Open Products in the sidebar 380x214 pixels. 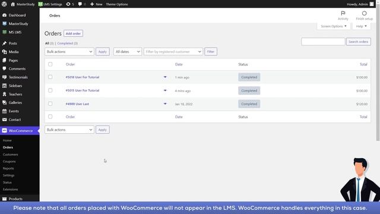[x=15, y=199]
